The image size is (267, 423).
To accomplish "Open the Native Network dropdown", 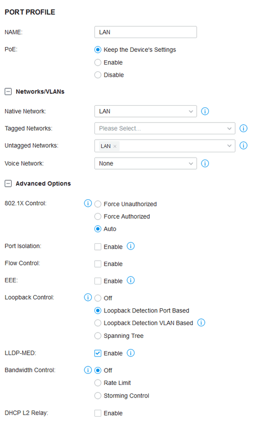I will (x=146, y=111).
